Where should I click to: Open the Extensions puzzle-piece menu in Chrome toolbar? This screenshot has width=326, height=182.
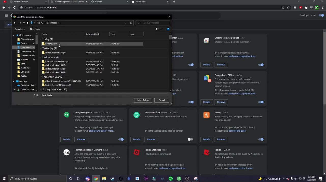[306, 8]
